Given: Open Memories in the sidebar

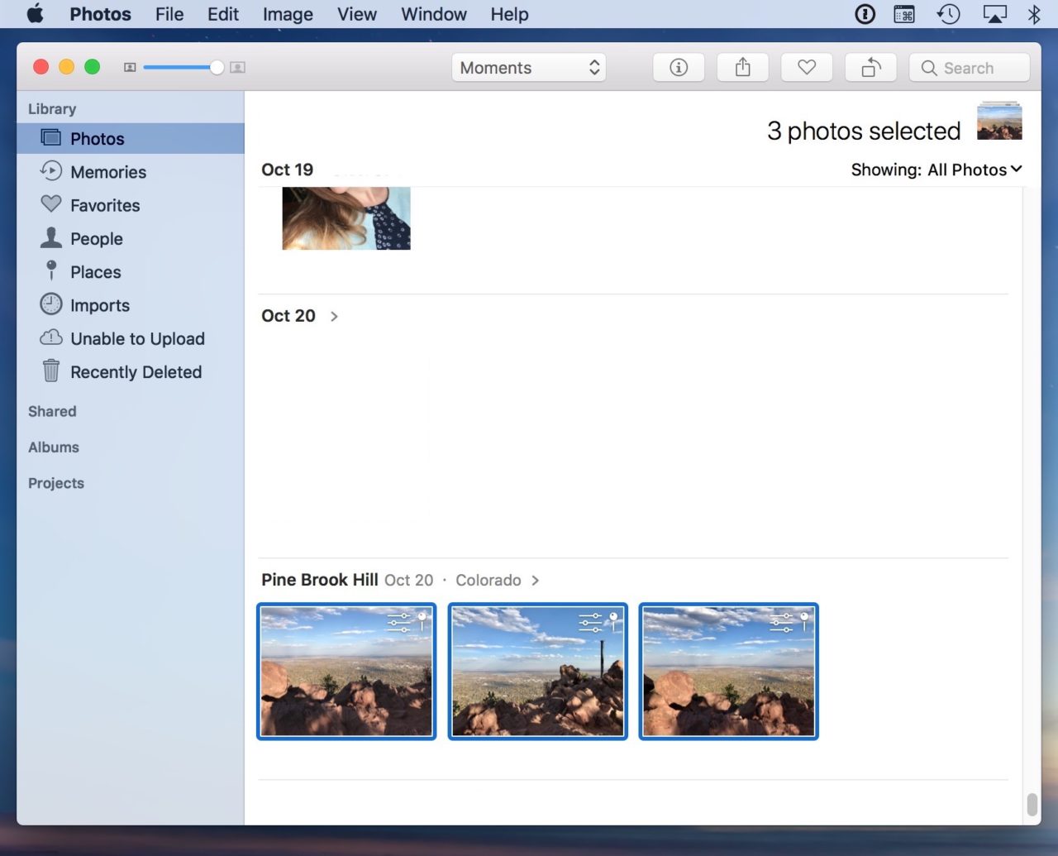Looking at the screenshot, I should click(x=131, y=172).
